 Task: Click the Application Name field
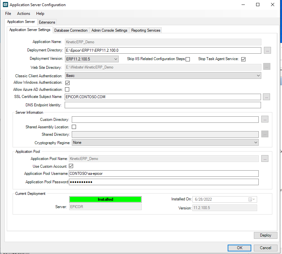tap(163, 42)
